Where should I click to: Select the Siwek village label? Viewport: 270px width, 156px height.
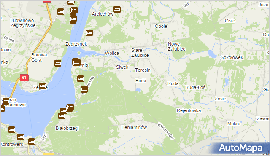coord(122,67)
